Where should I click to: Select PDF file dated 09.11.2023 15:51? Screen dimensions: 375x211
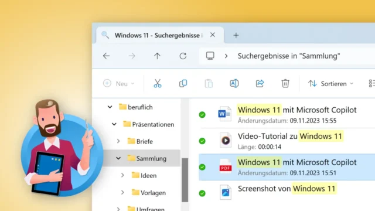click(287, 167)
